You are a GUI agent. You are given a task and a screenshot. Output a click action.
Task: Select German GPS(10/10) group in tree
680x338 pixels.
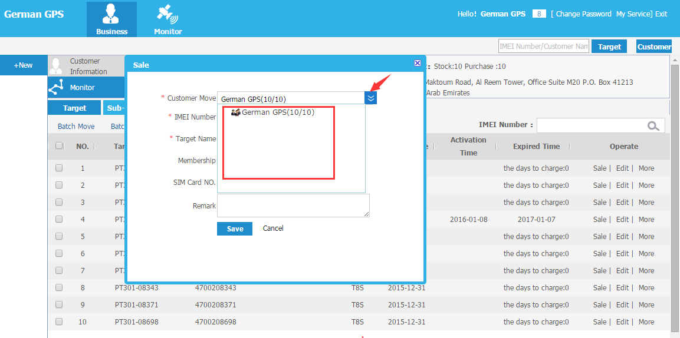pyautogui.click(x=273, y=112)
